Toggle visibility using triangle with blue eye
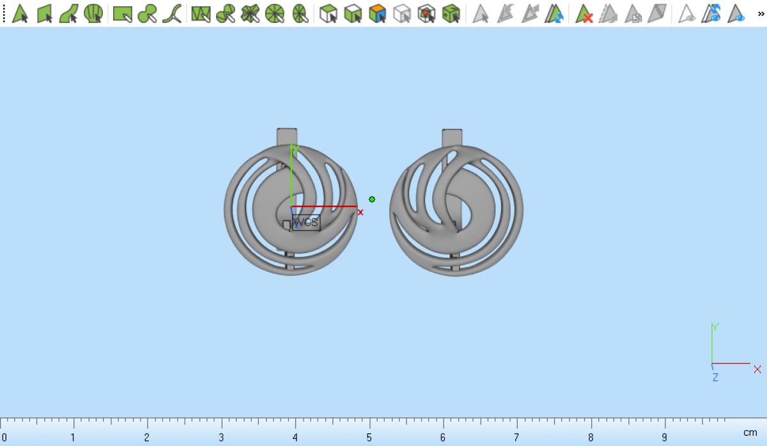 [737, 13]
